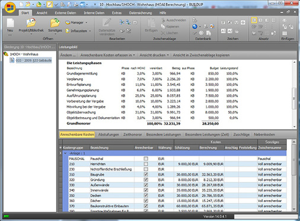Uncheck the Außenwände Anrechenbar checkbox

[146, 185]
